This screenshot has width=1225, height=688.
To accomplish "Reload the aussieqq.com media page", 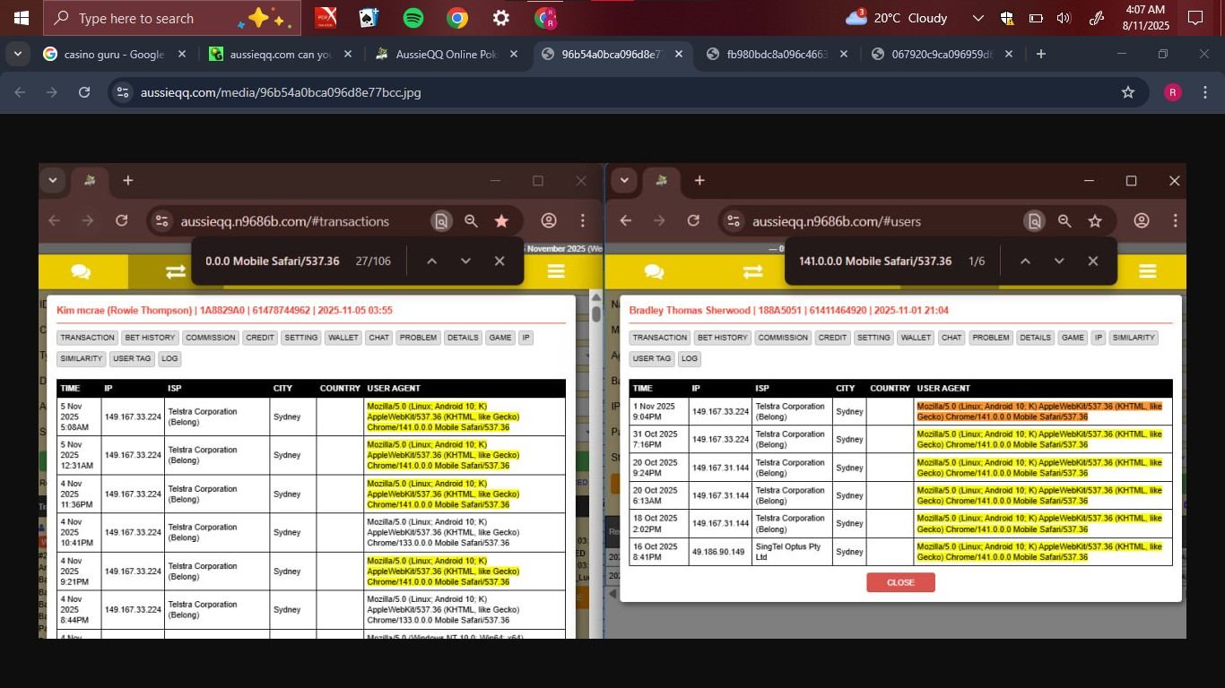I will tap(84, 92).
